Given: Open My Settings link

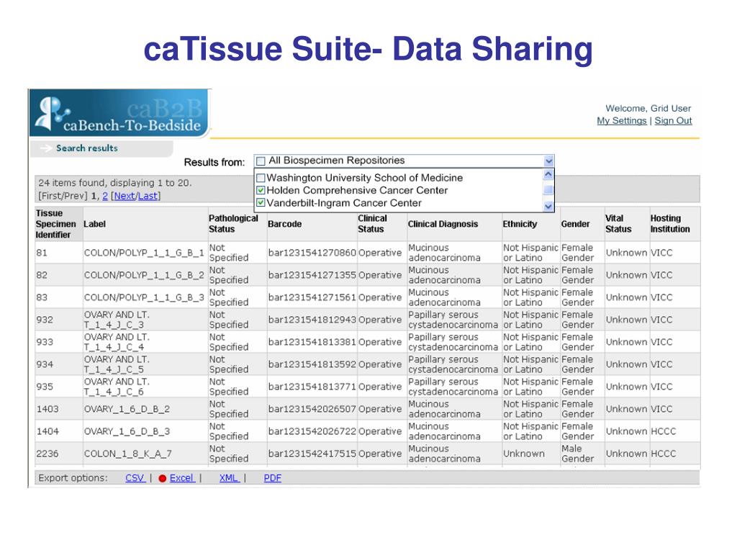Looking at the screenshot, I should (x=621, y=121).
